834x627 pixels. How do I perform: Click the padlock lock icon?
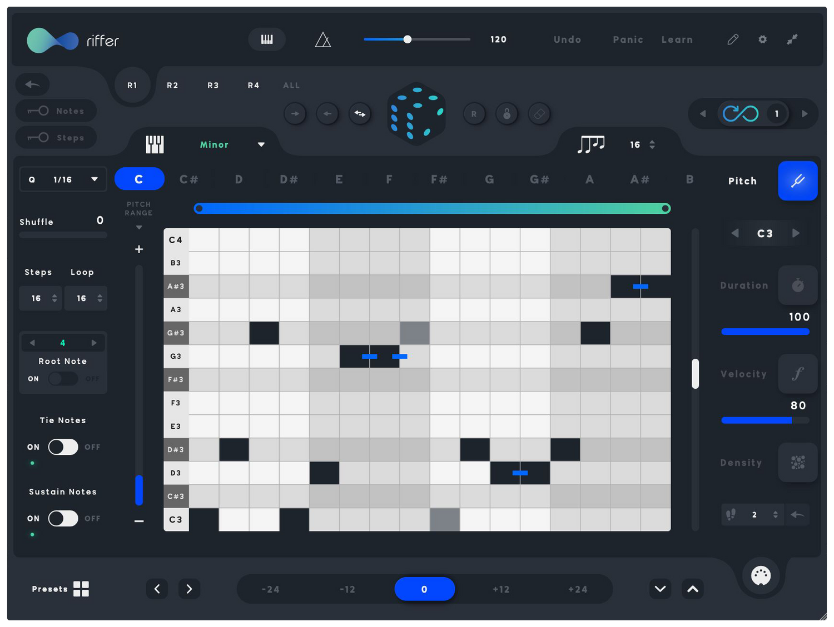[x=507, y=114]
